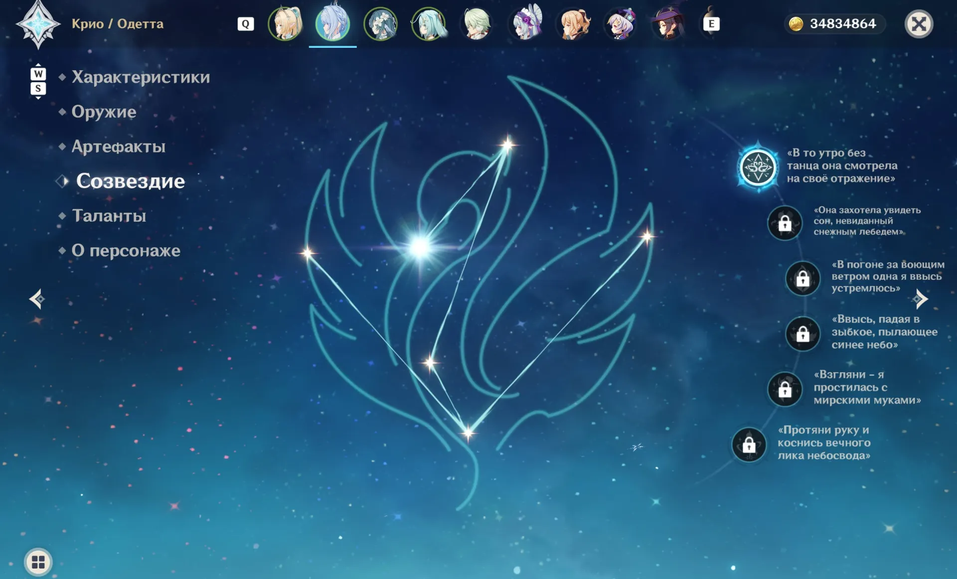
Task: Open locked constellation «Ввысь, падая в зыбкое»
Action: (x=802, y=333)
